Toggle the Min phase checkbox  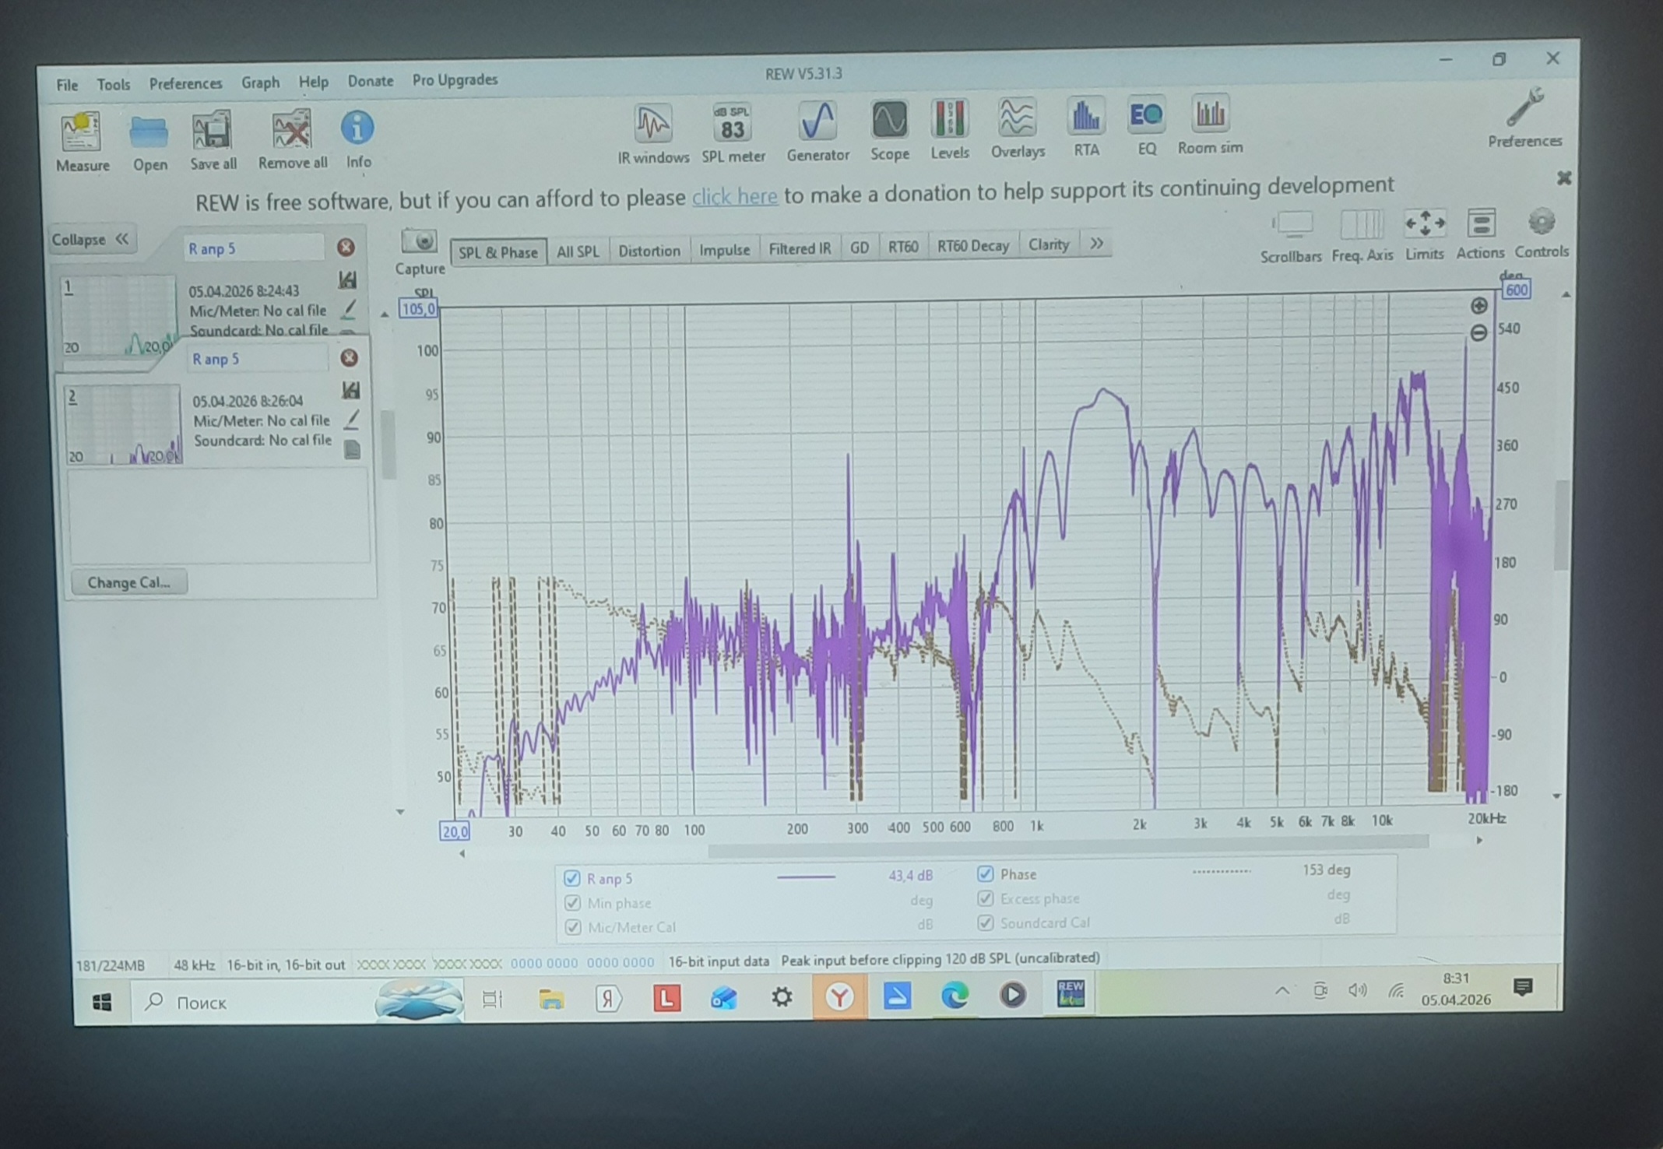(572, 903)
